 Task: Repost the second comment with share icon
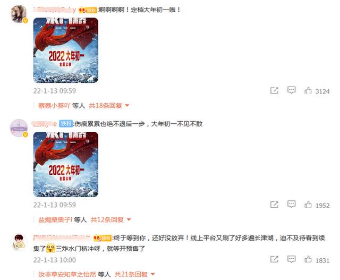(x=274, y=205)
